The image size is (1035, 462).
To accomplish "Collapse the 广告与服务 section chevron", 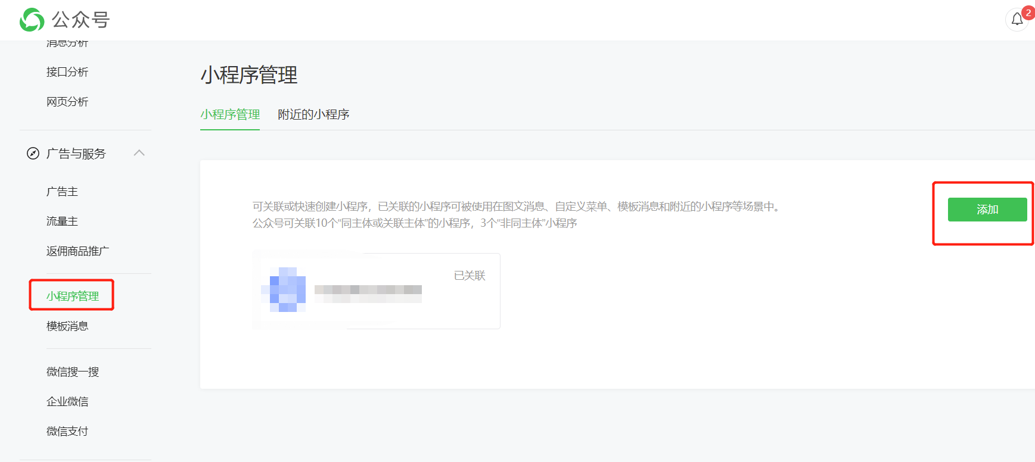I will coord(139,153).
